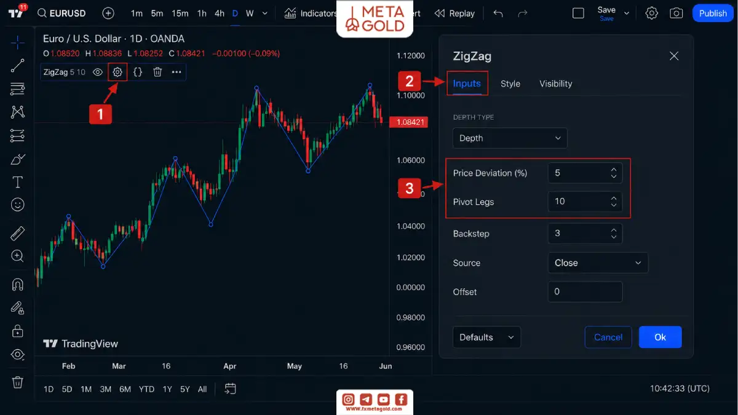The width and height of the screenshot is (738, 415).
Task: Remove the ZigZag indicator from the chart
Action: tap(157, 72)
